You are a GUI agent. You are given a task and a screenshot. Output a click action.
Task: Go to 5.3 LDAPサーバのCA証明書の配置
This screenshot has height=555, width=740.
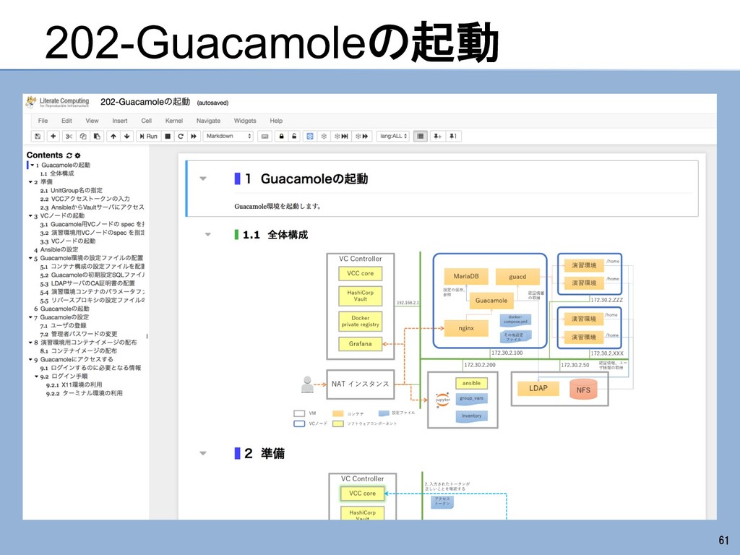87,283
